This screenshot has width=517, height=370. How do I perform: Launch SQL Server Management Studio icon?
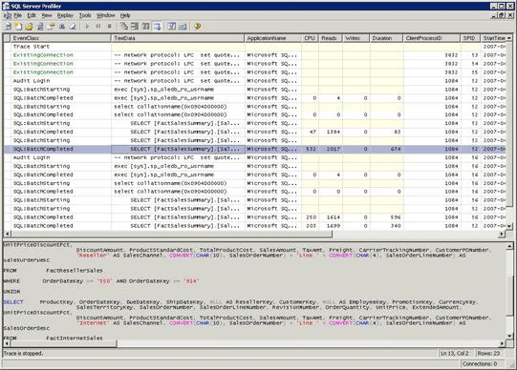[x=171, y=27]
